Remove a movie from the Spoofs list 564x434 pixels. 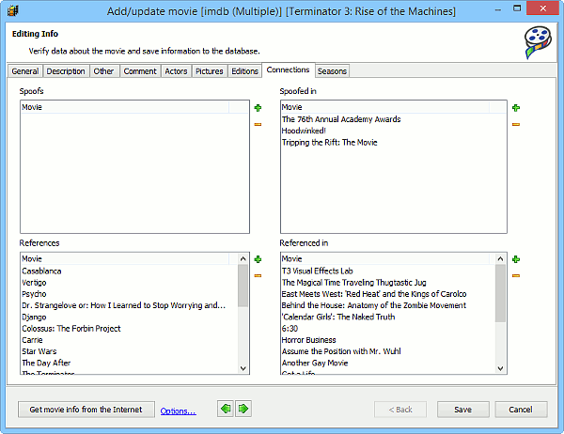click(258, 124)
